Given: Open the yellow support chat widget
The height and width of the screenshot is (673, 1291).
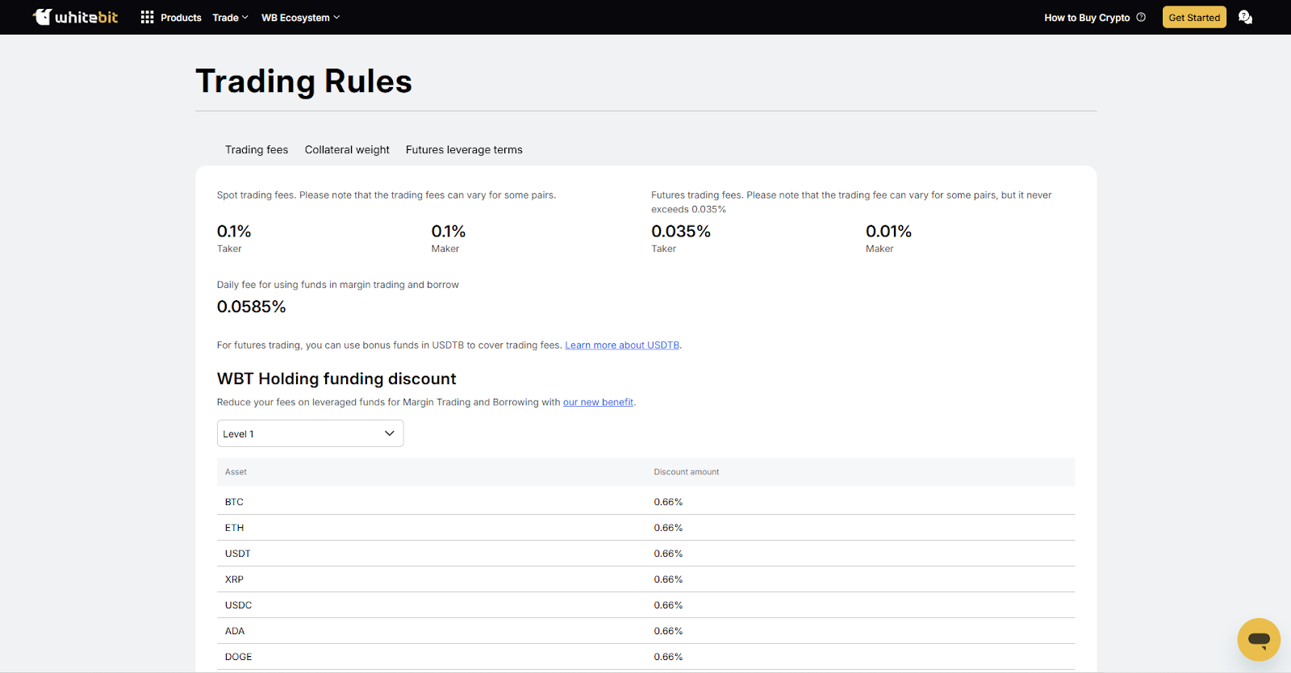Looking at the screenshot, I should (x=1258, y=639).
